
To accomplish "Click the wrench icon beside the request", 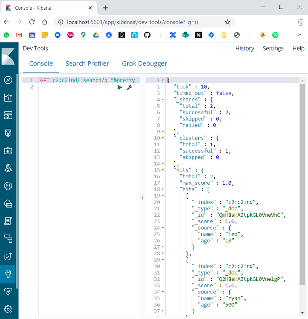I will click(129, 88).
